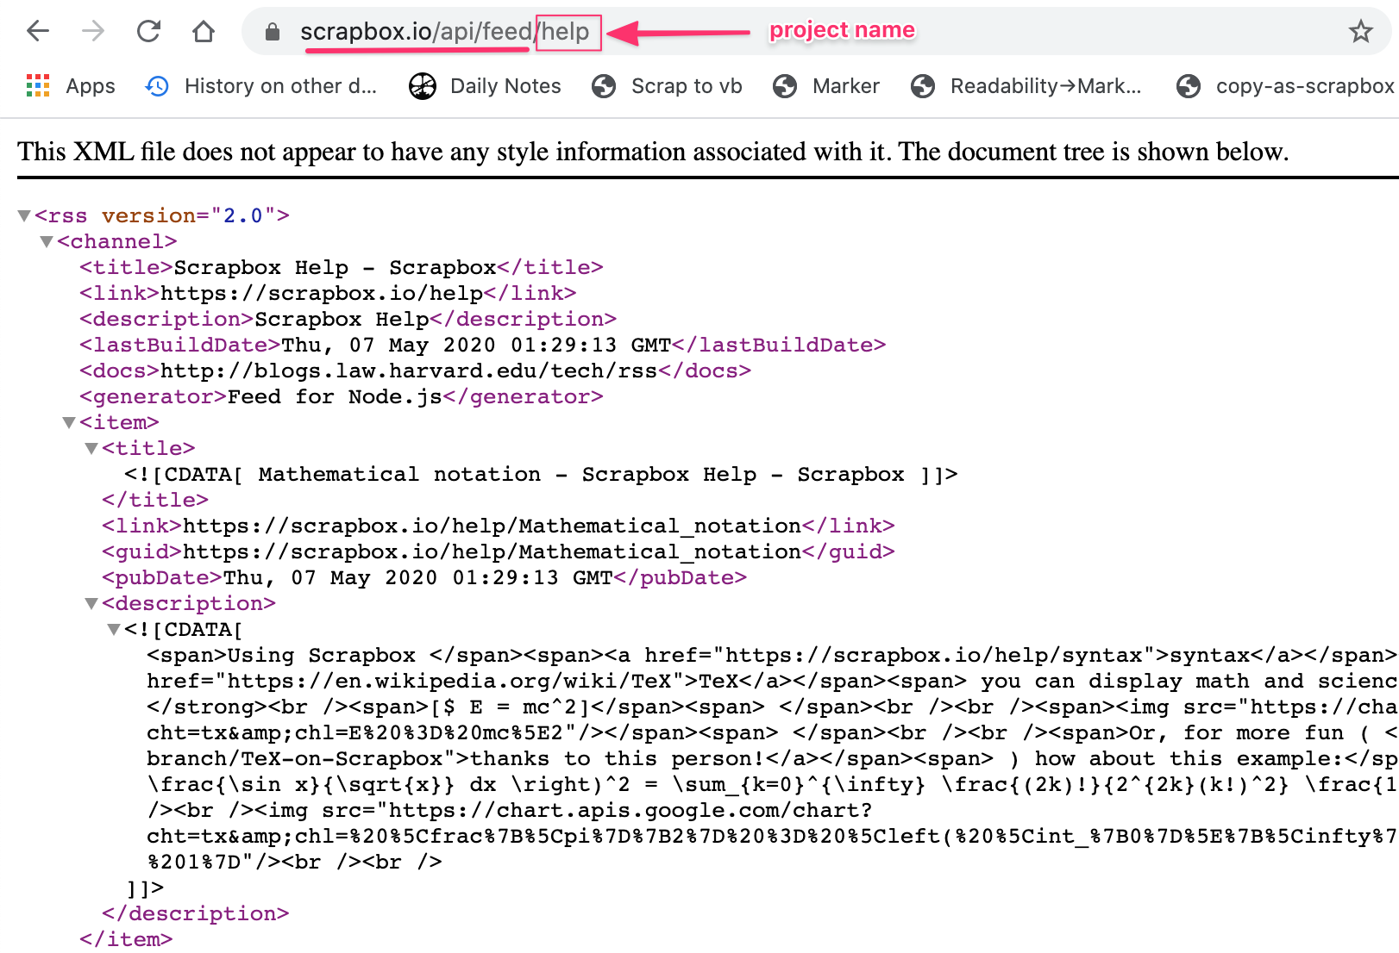Bookmark this page with the star
Viewport: 1399px width, 953px height.
point(1361,32)
